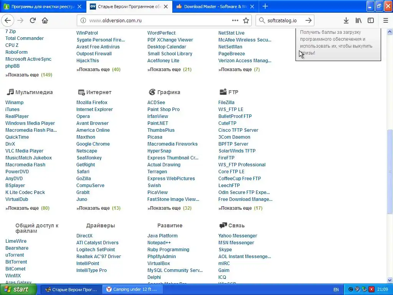Image resolution: width=393 pixels, height=295 pixels.
Task: Open the Firefox hamburger menu
Action: click(385, 21)
